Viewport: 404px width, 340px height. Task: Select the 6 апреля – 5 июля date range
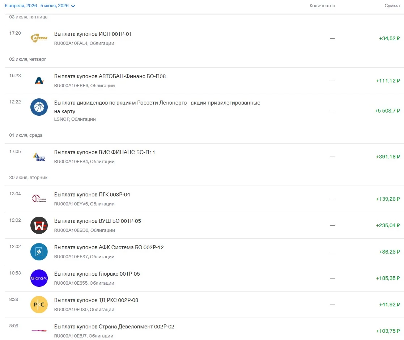[37, 6]
